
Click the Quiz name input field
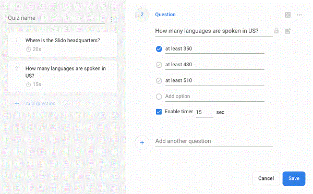(x=56, y=18)
